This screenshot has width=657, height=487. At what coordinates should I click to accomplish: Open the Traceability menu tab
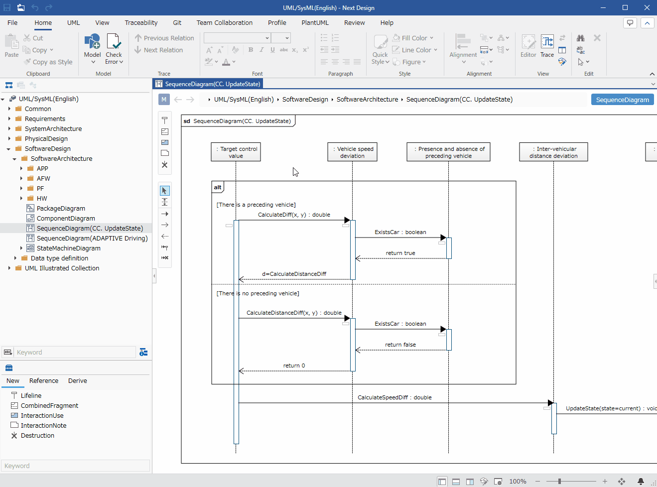click(141, 22)
